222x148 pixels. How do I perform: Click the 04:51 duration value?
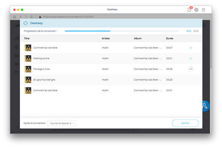pyautogui.click(x=169, y=90)
